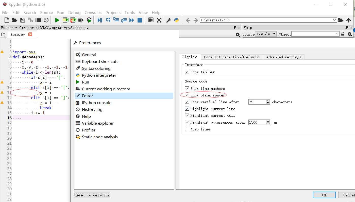Switch to the Advanced settings tab
Screen dimensions: 355x202
(x=284, y=57)
